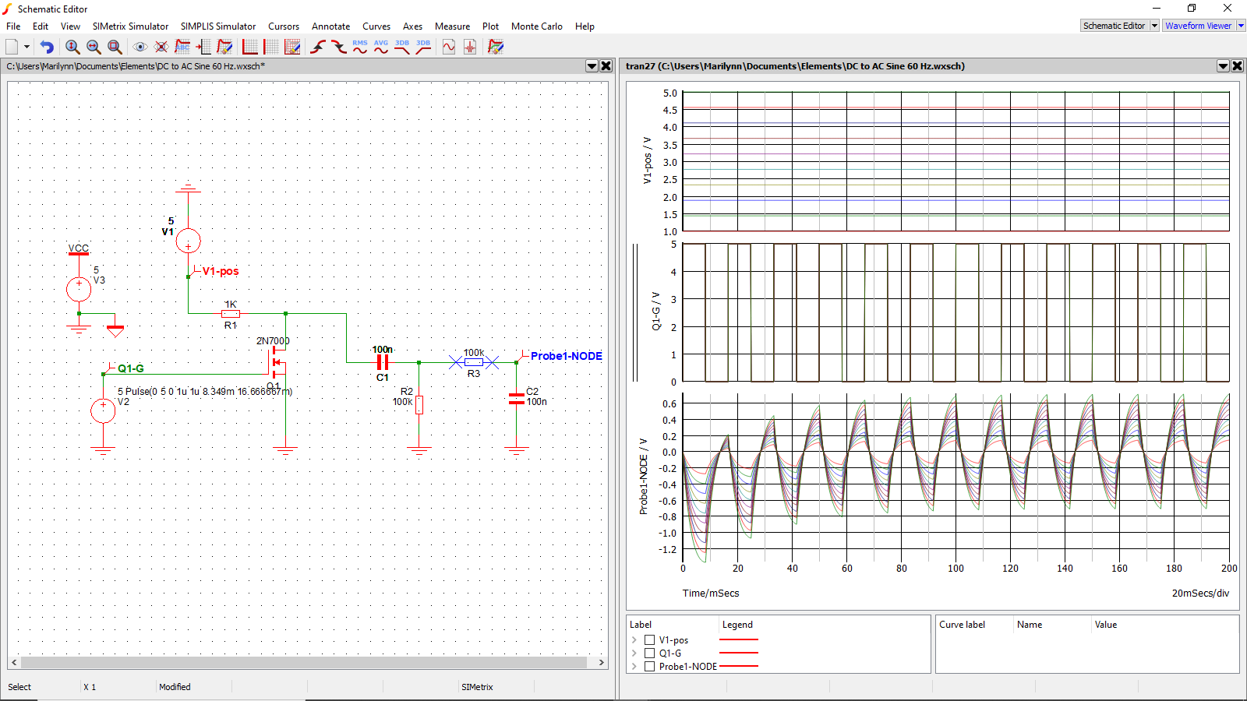Screen dimensions: 1247x701
Task: Open the Cursors menu
Action: point(284,26)
